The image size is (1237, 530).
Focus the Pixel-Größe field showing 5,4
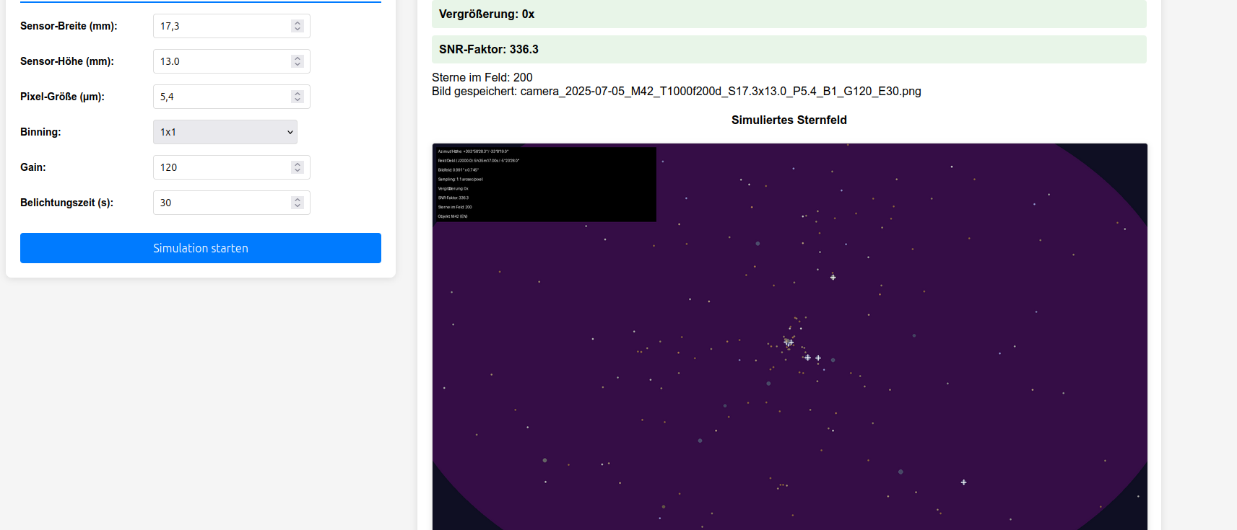click(232, 97)
